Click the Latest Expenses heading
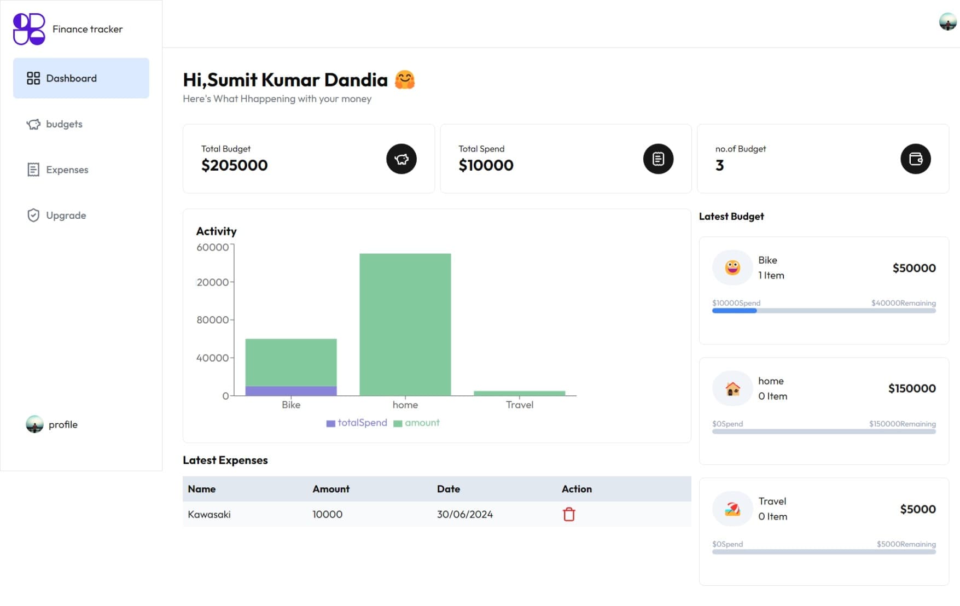960x606 pixels. click(x=225, y=461)
